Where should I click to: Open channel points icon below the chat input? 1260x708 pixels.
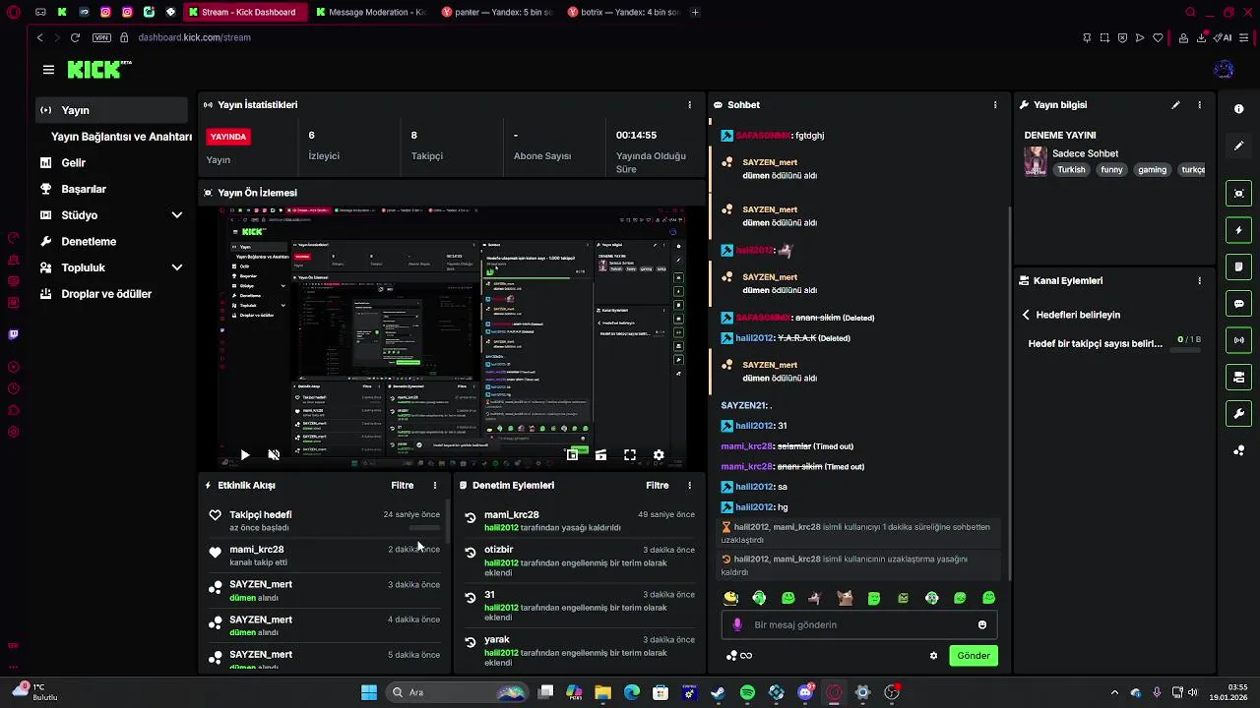(732, 656)
